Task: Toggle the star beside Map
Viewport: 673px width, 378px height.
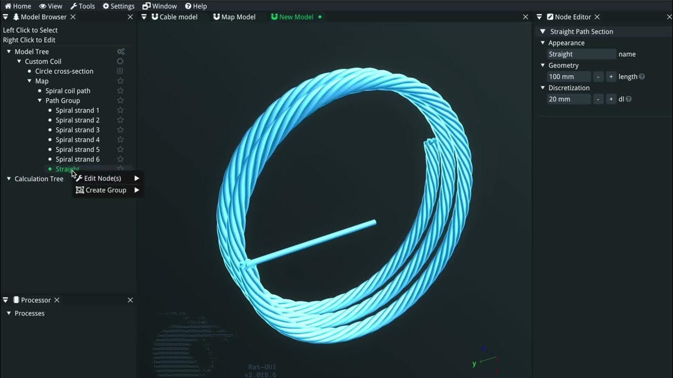Action: point(120,81)
